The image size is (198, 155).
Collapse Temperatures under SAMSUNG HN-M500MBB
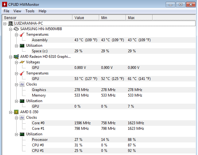pyautogui.click(x=16, y=35)
